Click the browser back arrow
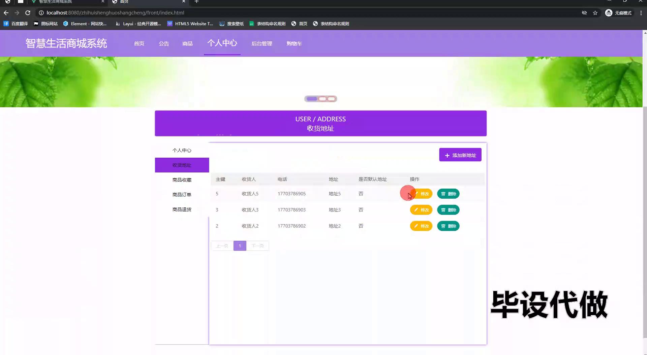 tap(6, 13)
